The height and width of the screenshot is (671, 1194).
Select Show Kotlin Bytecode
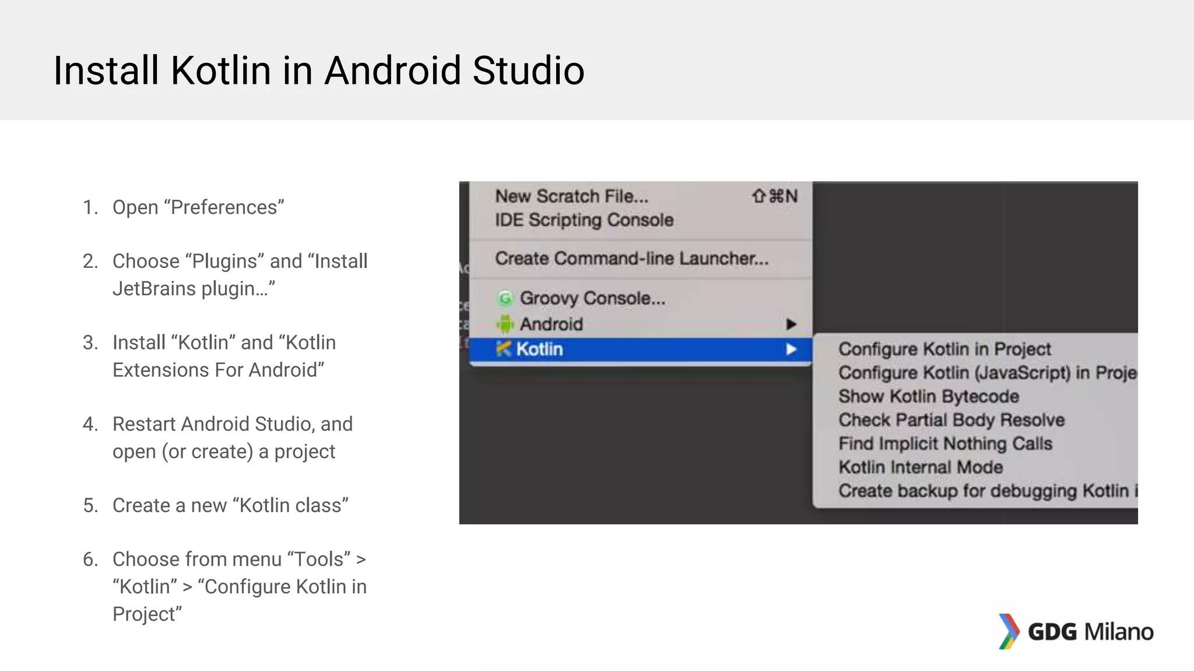(975, 397)
